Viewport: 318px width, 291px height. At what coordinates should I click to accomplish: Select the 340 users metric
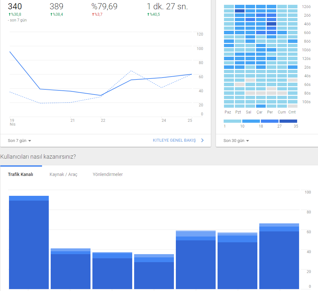pyautogui.click(x=15, y=6)
